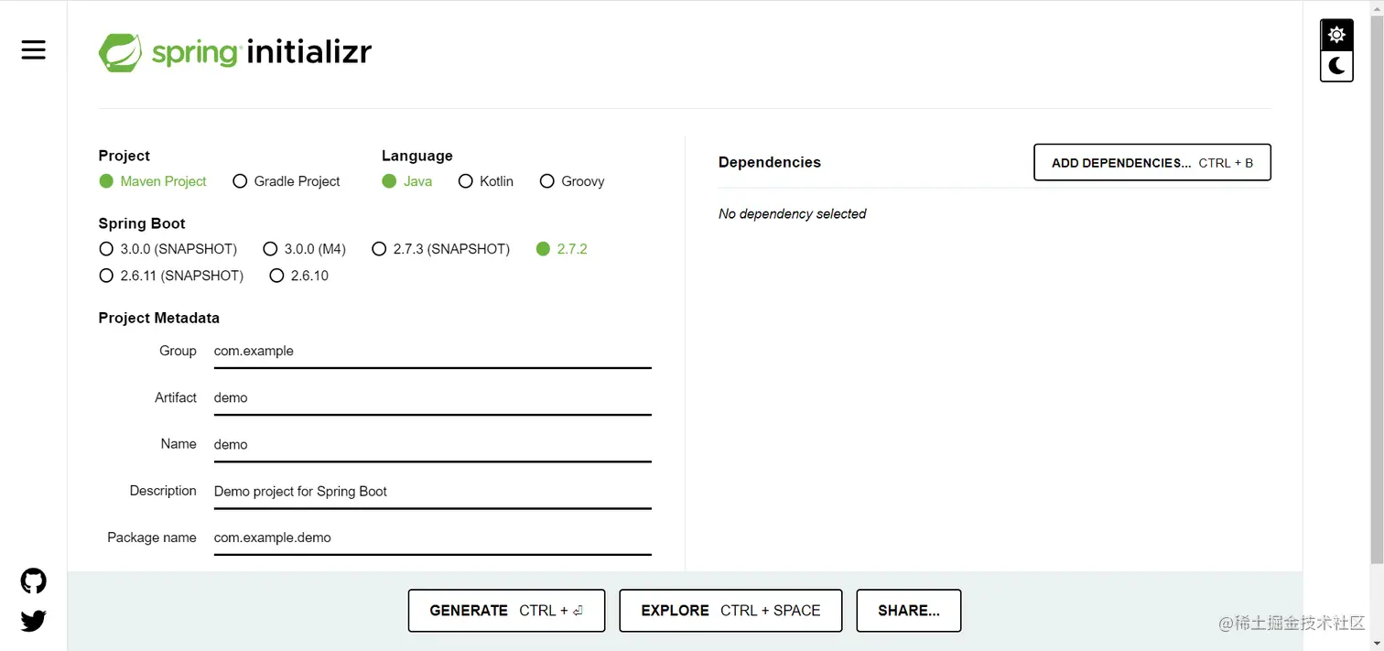The height and width of the screenshot is (651, 1384).
Task: Select Spring Boot 3.0.0 (SNAPSHOT)
Action: (x=168, y=249)
